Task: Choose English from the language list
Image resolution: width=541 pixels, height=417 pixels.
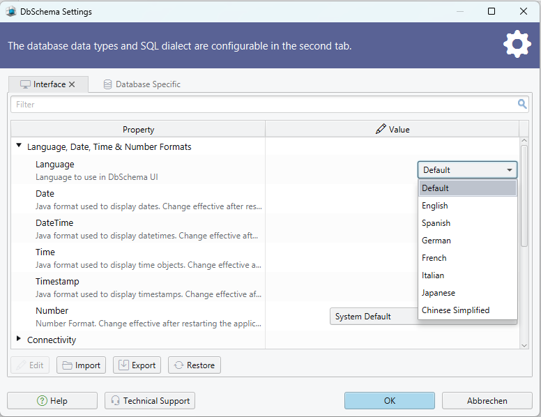Action: click(x=468, y=206)
